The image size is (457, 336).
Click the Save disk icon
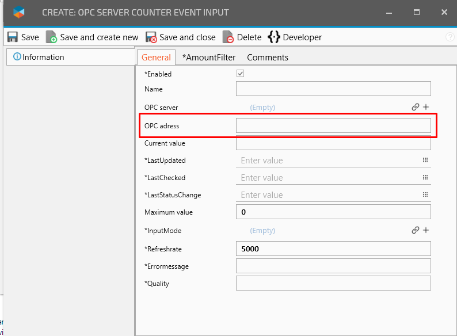click(13, 37)
